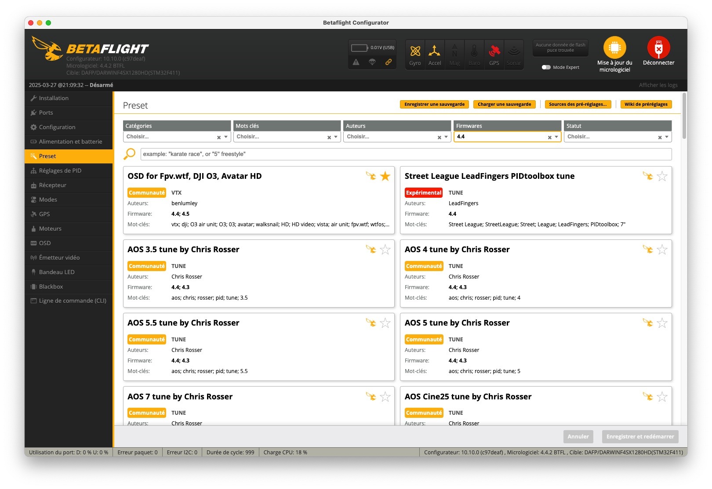Open the Ports tab

69,112
